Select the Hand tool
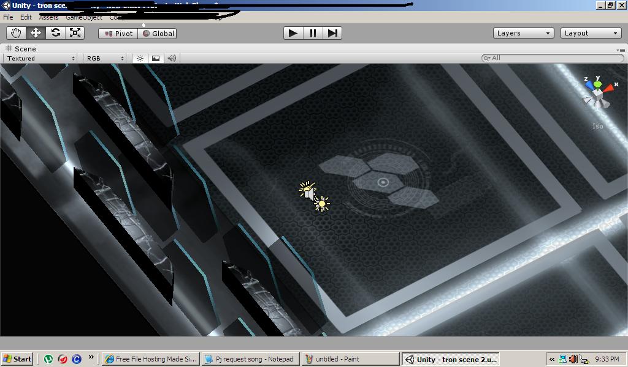The height and width of the screenshot is (367, 628). coord(16,33)
